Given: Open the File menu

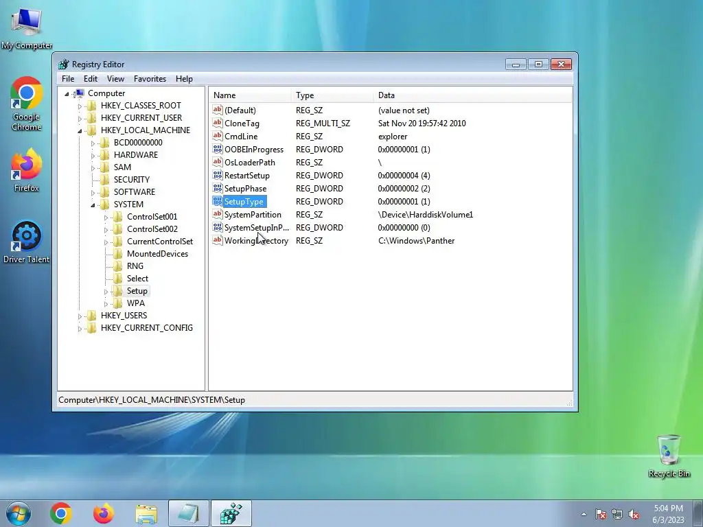Looking at the screenshot, I should (68, 79).
